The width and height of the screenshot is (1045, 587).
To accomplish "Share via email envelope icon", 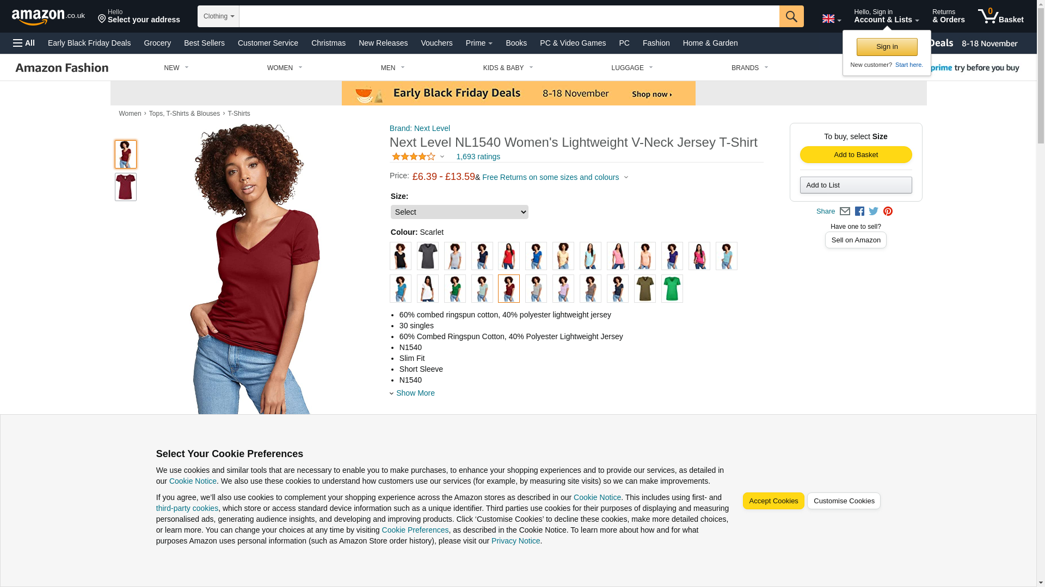I will tap(845, 211).
